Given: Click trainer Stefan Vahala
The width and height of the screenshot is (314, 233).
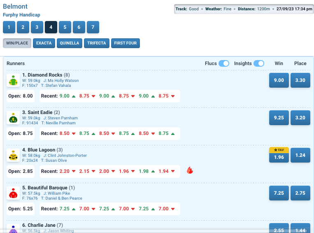Looking at the screenshot, I should pyautogui.click(x=56, y=86).
